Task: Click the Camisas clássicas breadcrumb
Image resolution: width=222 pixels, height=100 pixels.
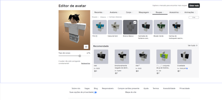Action: click(115, 17)
